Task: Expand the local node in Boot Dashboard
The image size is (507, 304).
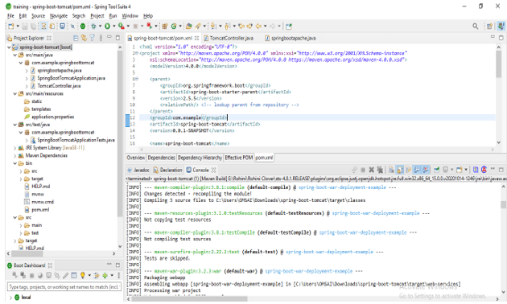Action: coord(10,298)
